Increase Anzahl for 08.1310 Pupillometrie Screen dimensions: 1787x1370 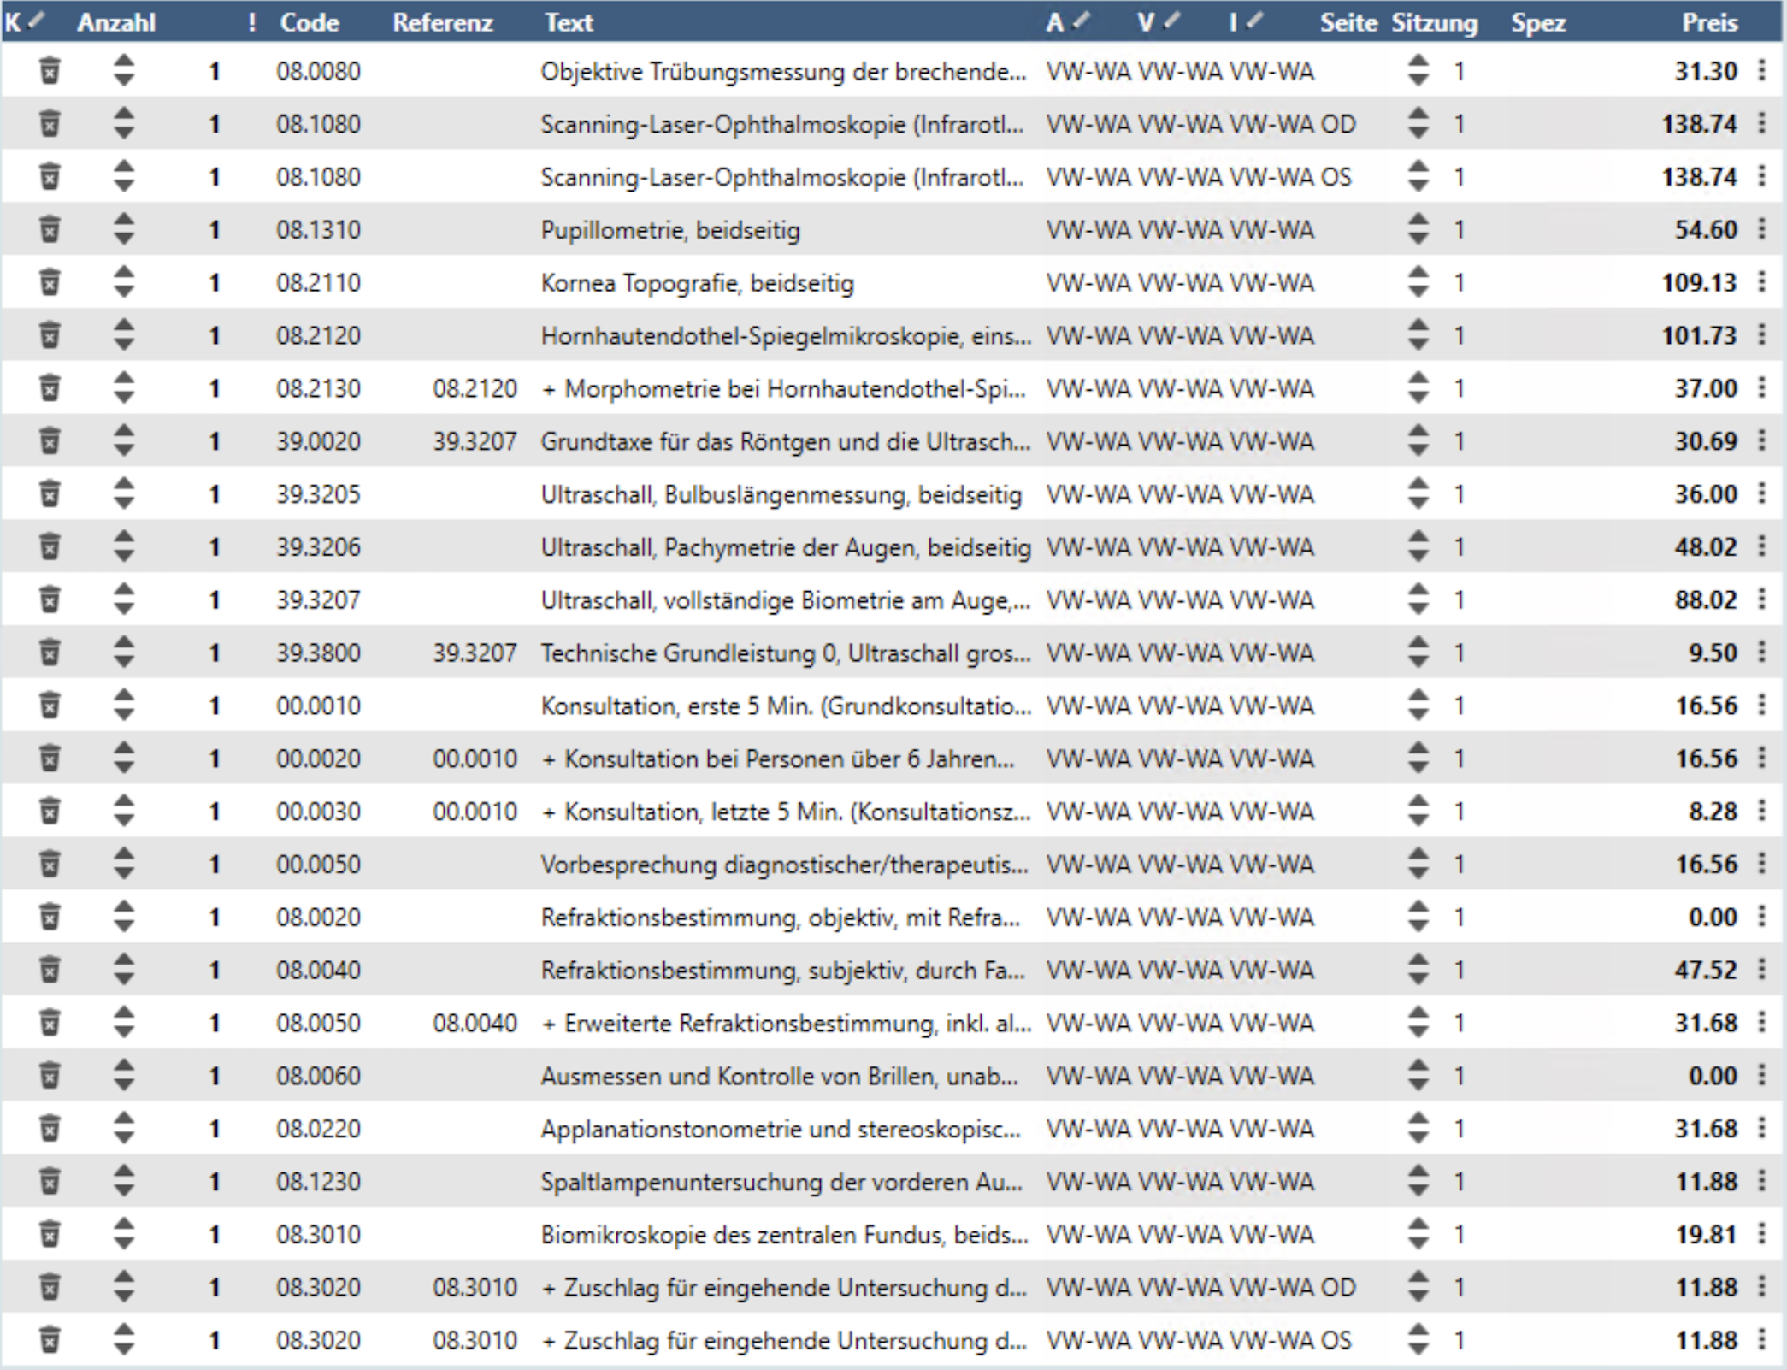point(124,220)
